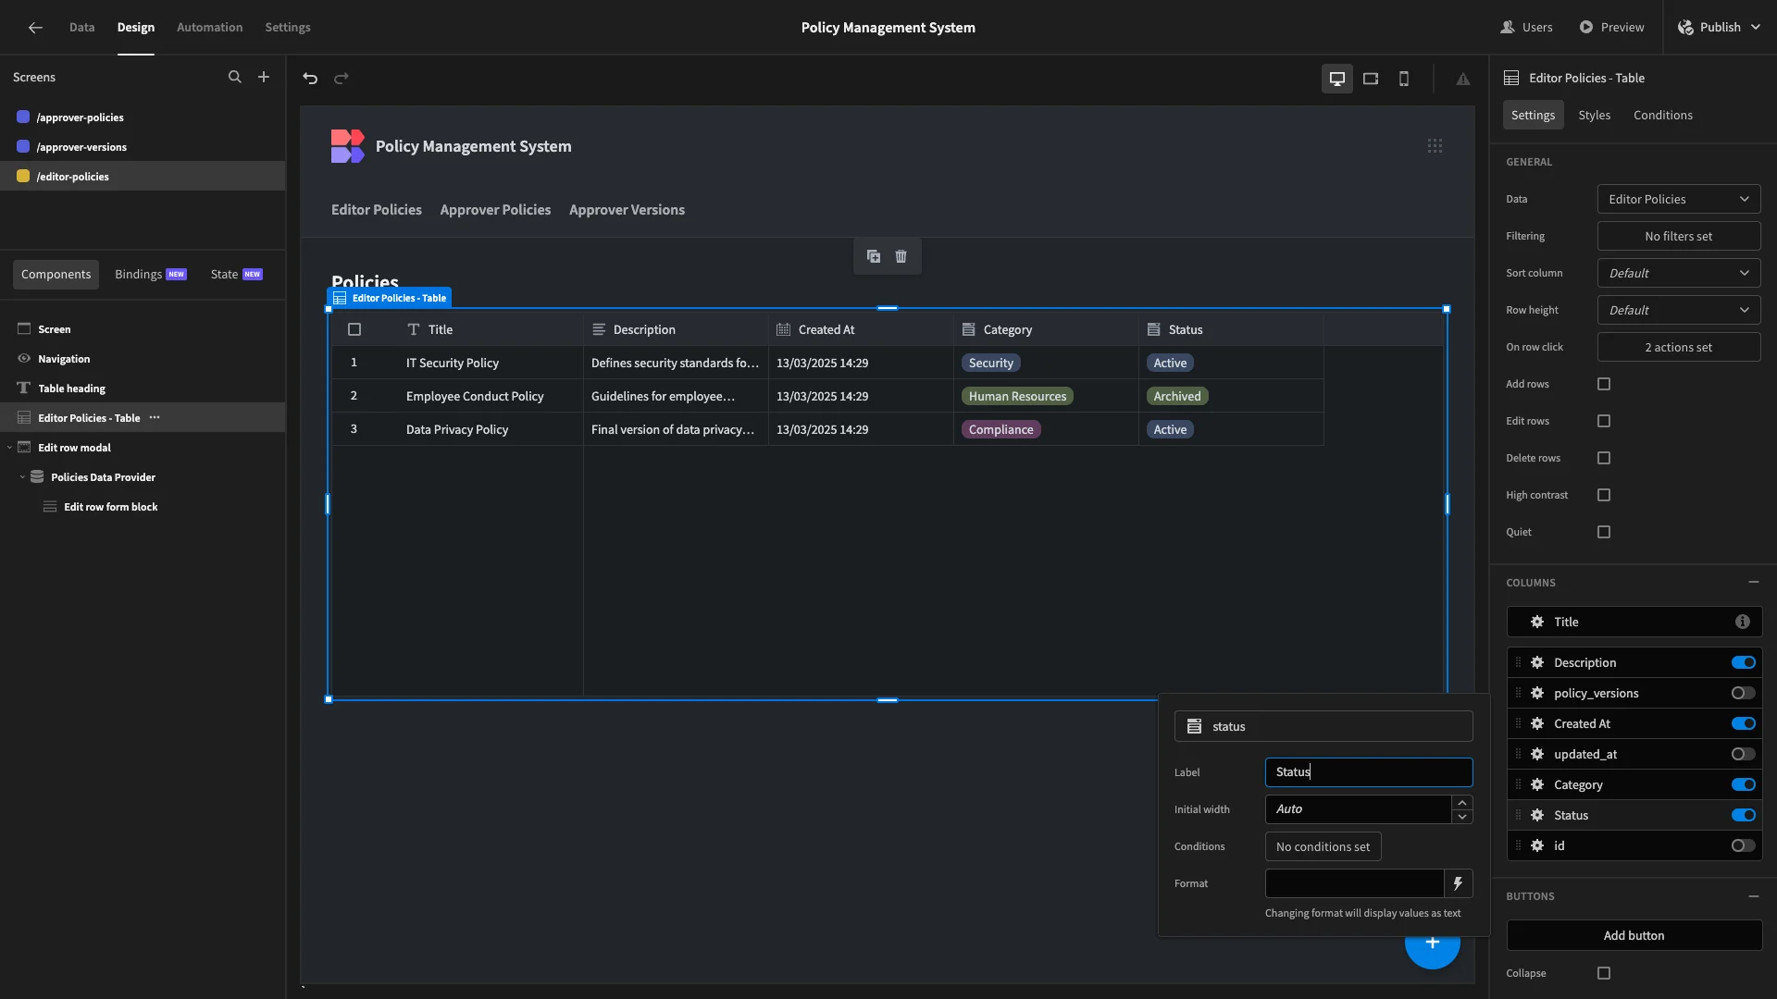This screenshot has width=1777, height=999.
Task: Click the duplicate component icon
Action: (873, 256)
